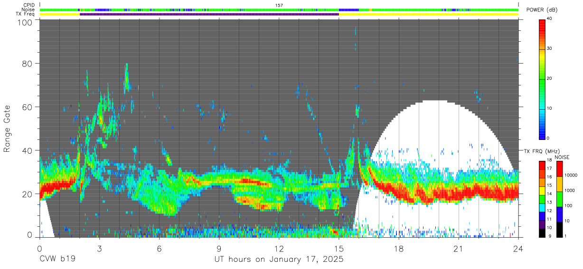This screenshot has width=583, height=269.
Task: Click the CPID label at top left
Action: (28, 5)
